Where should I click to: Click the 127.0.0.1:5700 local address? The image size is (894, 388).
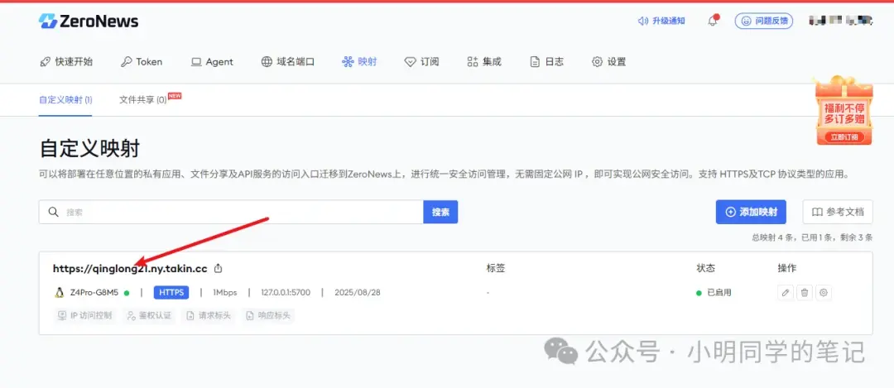(x=286, y=292)
